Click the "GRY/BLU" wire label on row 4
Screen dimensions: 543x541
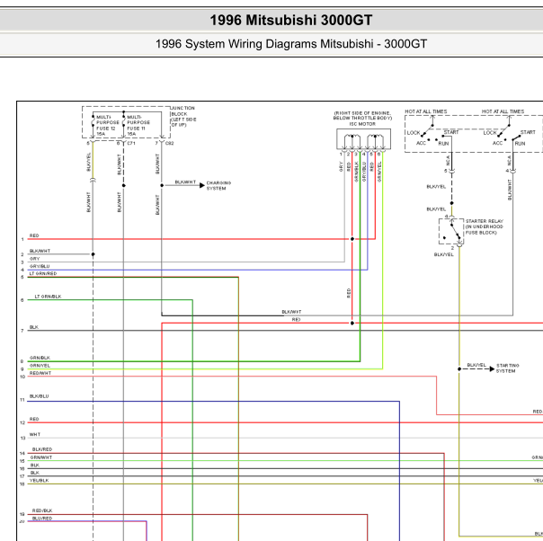click(40, 266)
